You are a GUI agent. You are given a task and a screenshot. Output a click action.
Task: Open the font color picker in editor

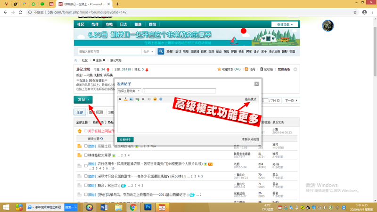click(125, 99)
